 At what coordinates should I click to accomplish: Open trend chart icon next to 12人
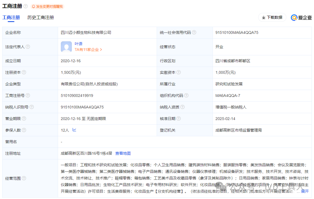pos(74,130)
